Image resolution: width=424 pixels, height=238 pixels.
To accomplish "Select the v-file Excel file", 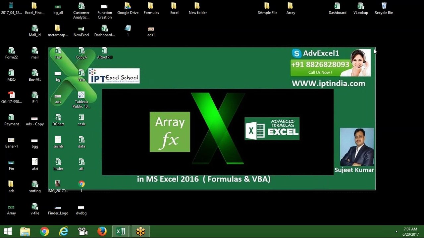I will coord(34,209).
